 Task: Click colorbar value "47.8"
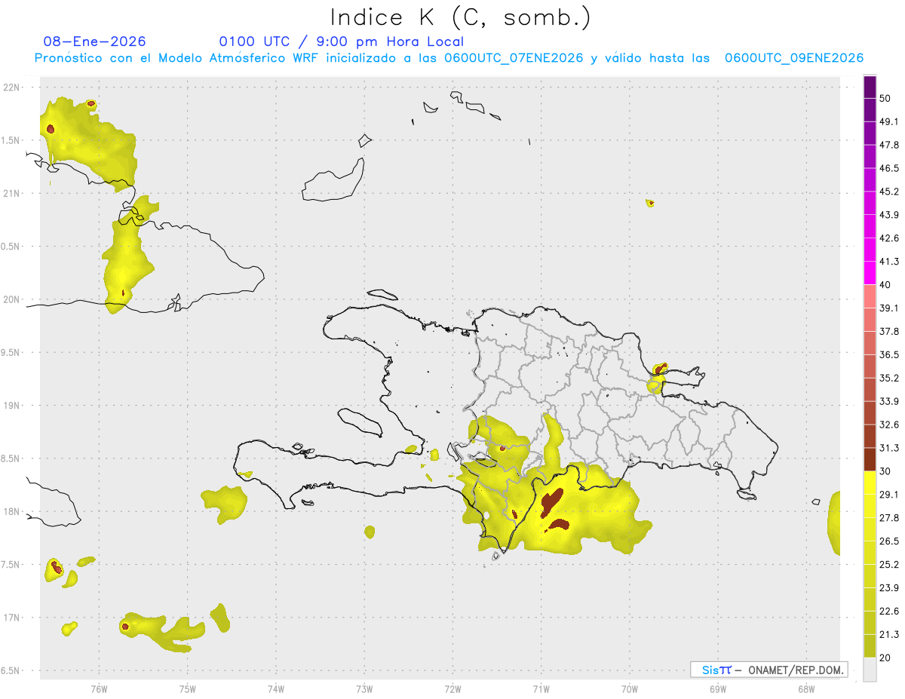pos(889,145)
